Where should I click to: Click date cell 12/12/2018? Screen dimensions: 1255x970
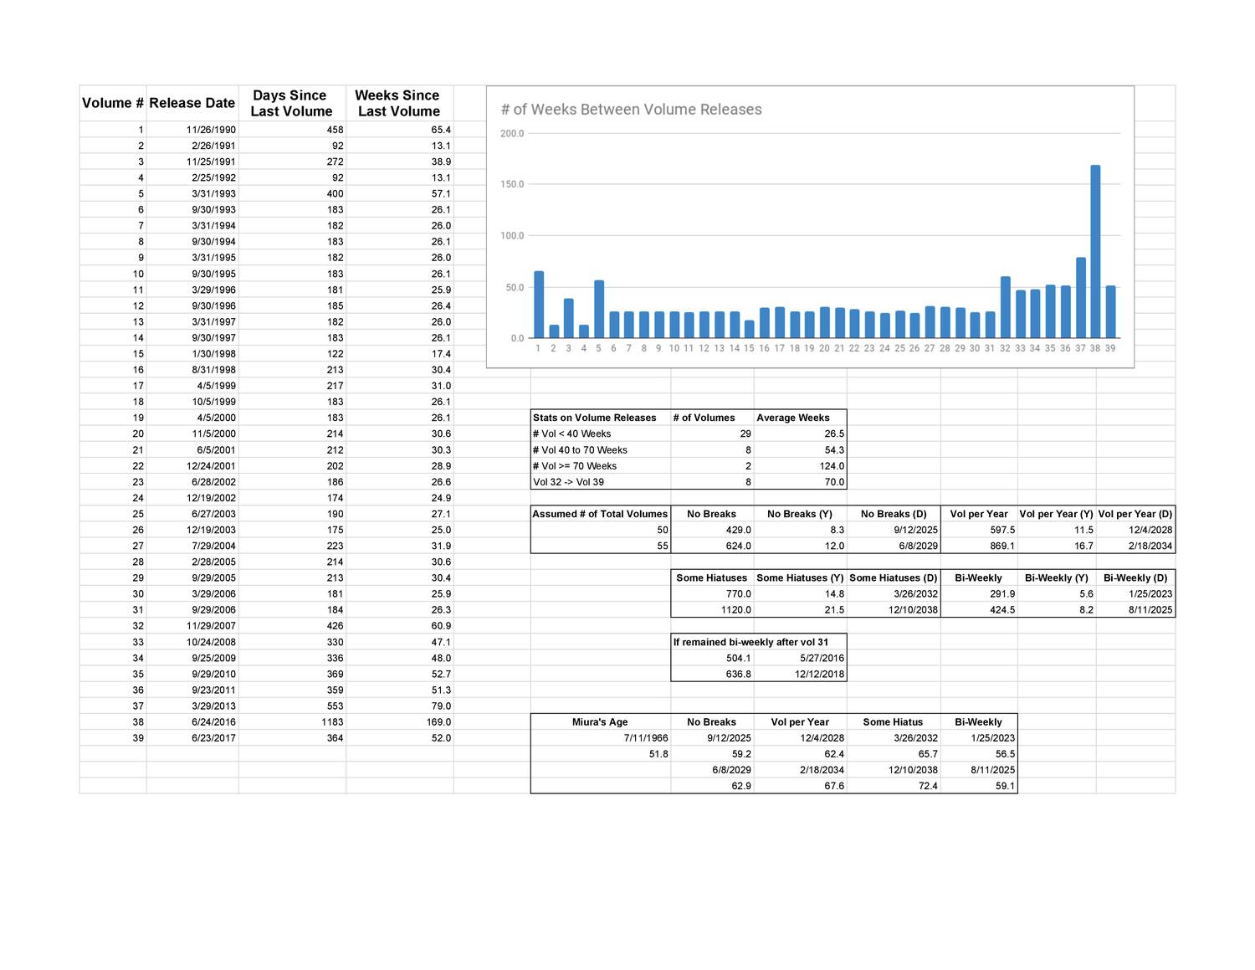pyautogui.click(x=800, y=674)
